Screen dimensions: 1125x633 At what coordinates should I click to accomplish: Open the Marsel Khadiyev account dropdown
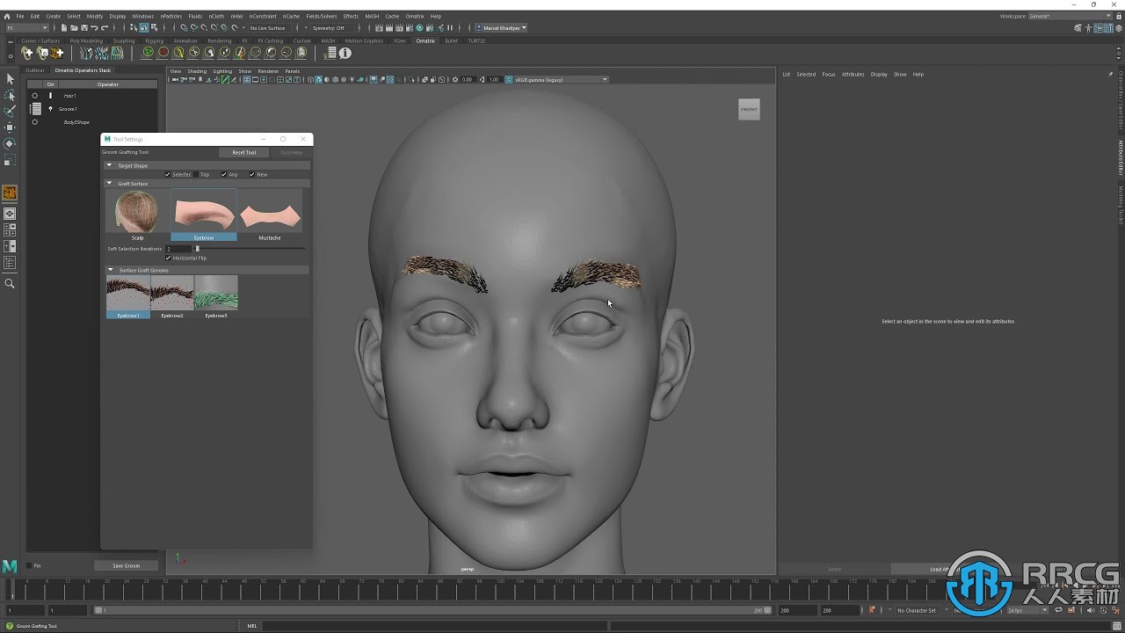pyautogui.click(x=502, y=27)
